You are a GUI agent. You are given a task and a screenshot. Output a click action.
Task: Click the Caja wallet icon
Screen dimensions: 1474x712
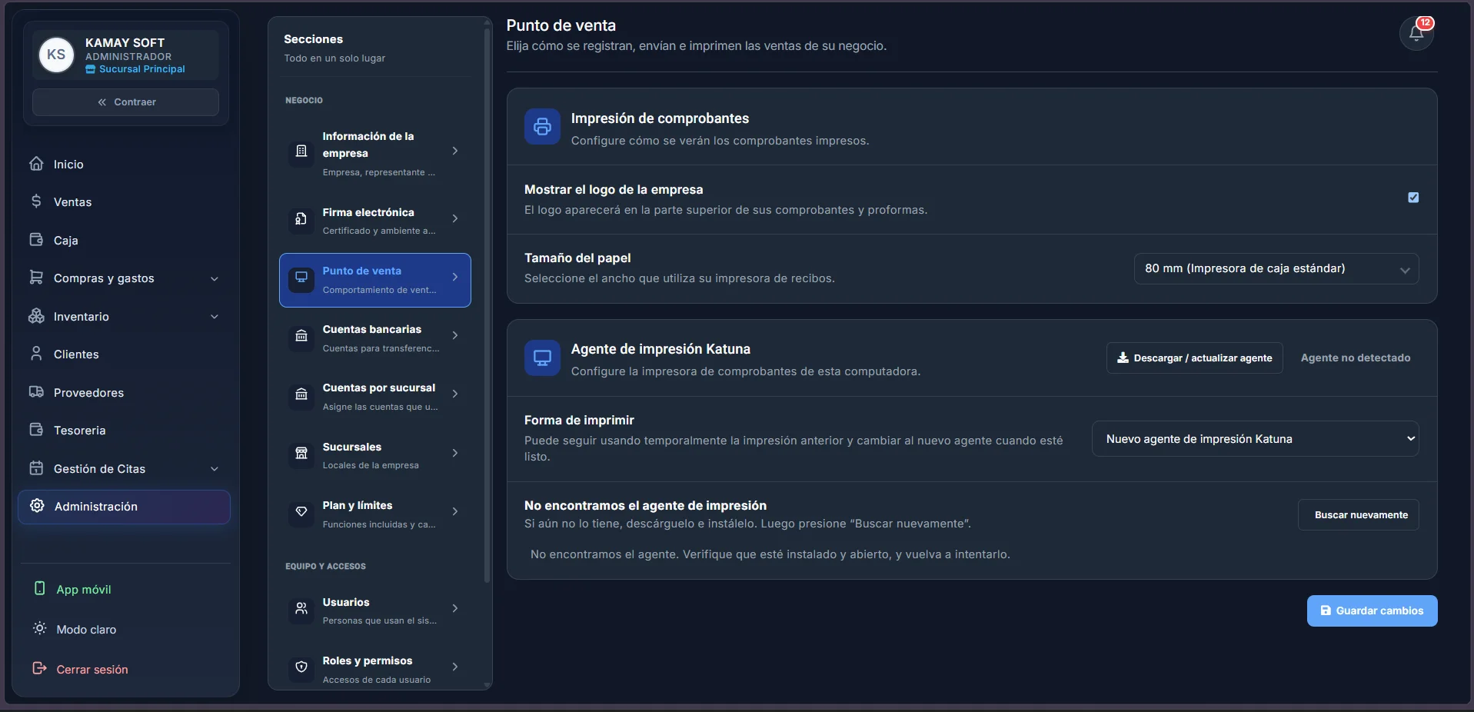[36, 240]
